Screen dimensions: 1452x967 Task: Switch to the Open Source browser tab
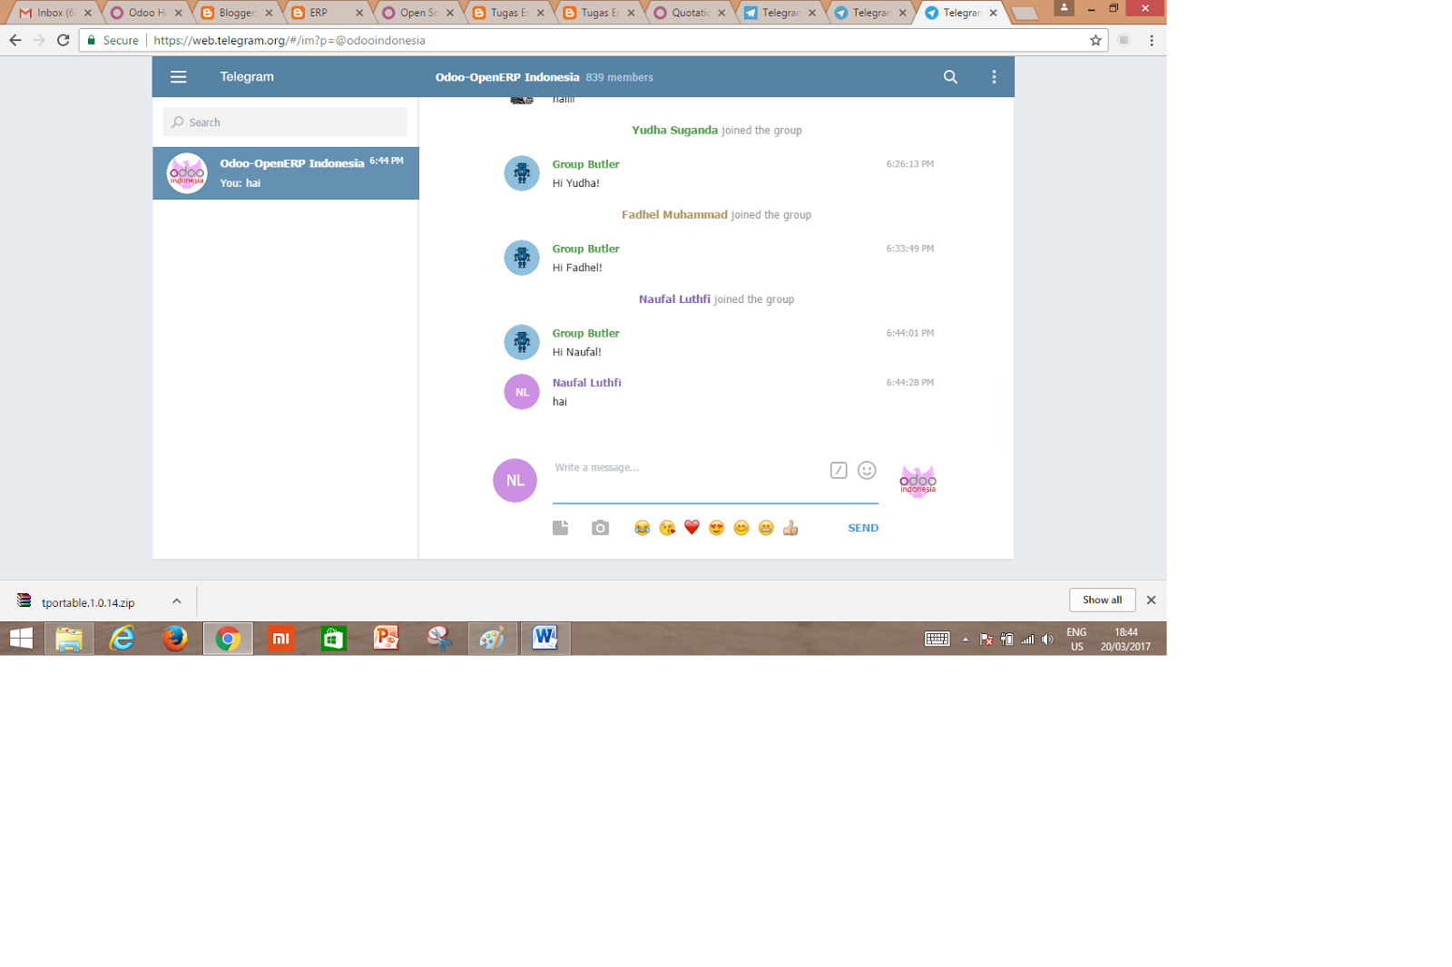point(417,13)
